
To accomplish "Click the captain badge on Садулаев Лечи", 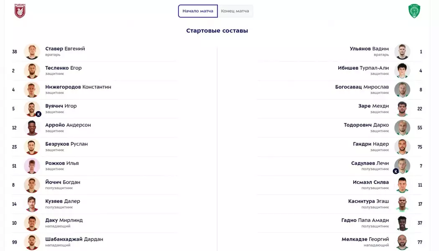I will coord(396,171).
